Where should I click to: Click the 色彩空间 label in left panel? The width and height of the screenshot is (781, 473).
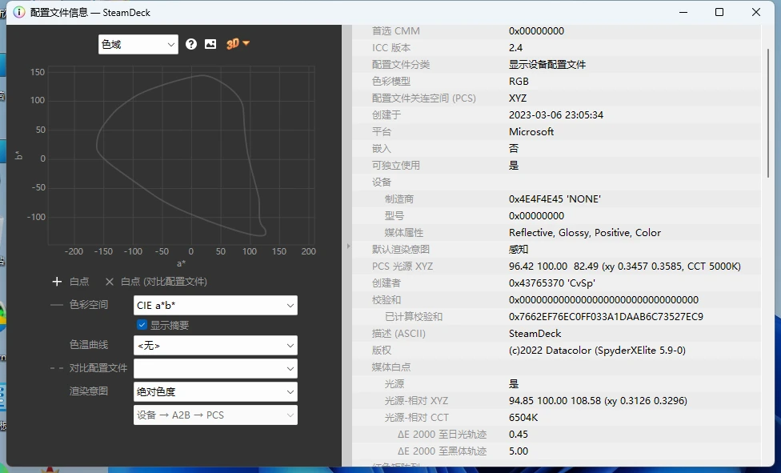tap(89, 305)
